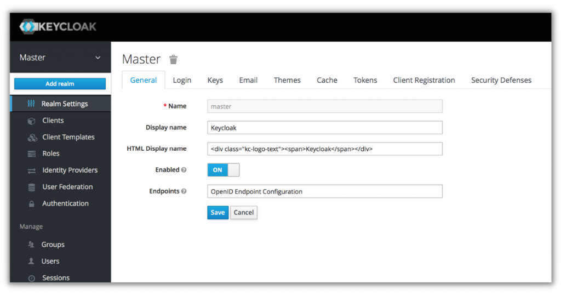
Task: Click the User Federation database icon
Action: point(32,187)
